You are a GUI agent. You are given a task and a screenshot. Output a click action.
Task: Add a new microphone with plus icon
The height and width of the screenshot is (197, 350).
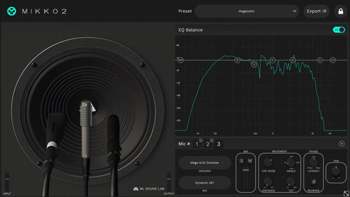point(341,144)
